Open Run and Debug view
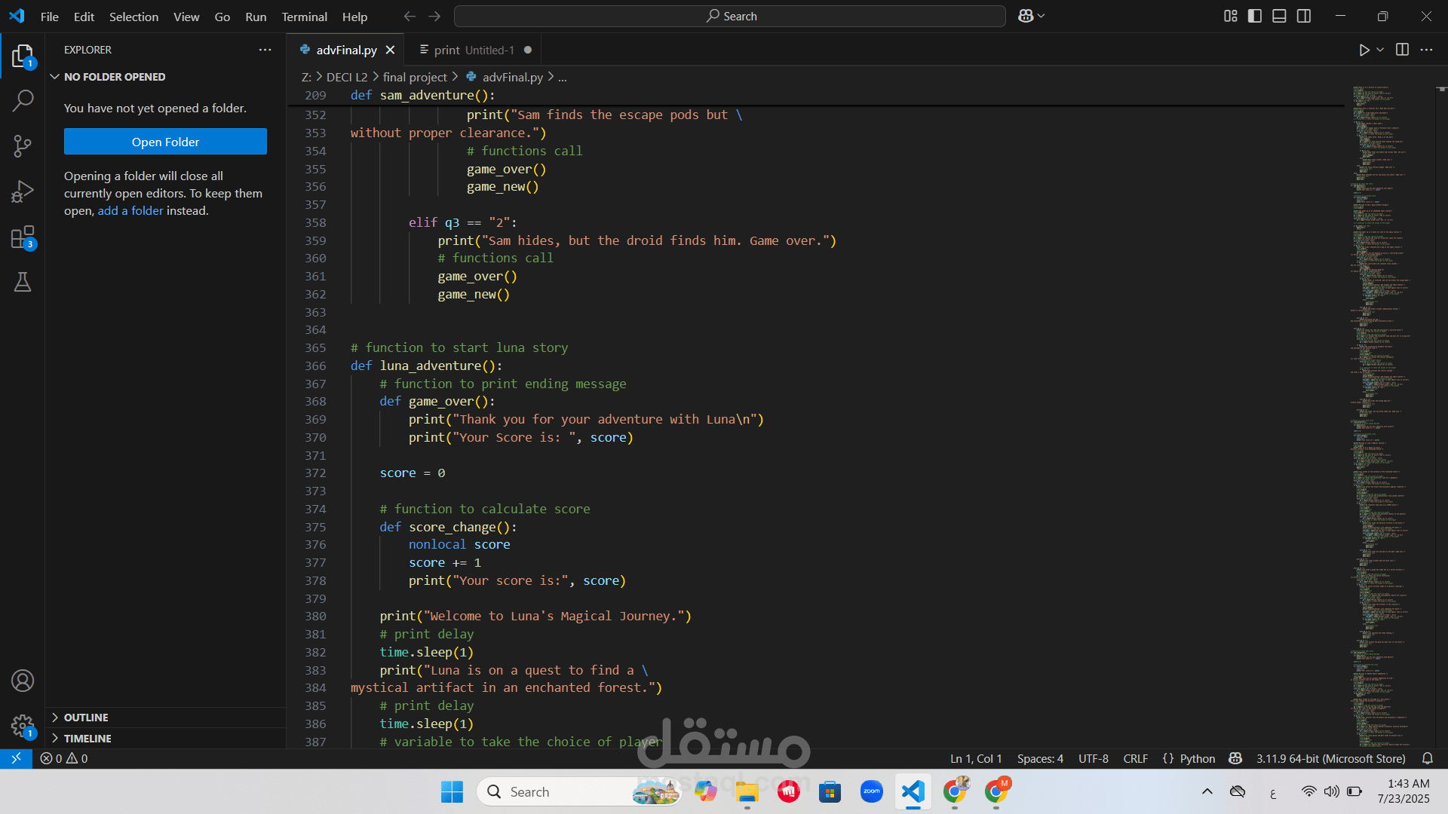The width and height of the screenshot is (1448, 814). click(x=23, y=191)
